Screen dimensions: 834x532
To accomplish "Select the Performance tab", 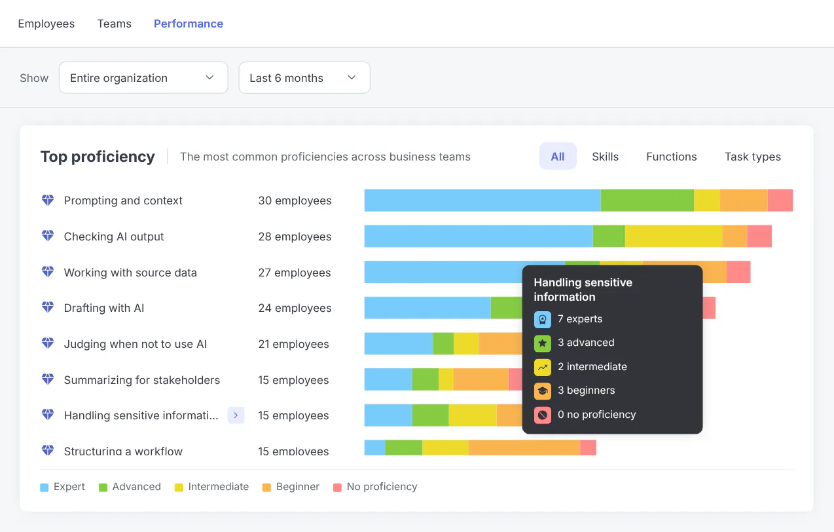I will pos(189,24).
